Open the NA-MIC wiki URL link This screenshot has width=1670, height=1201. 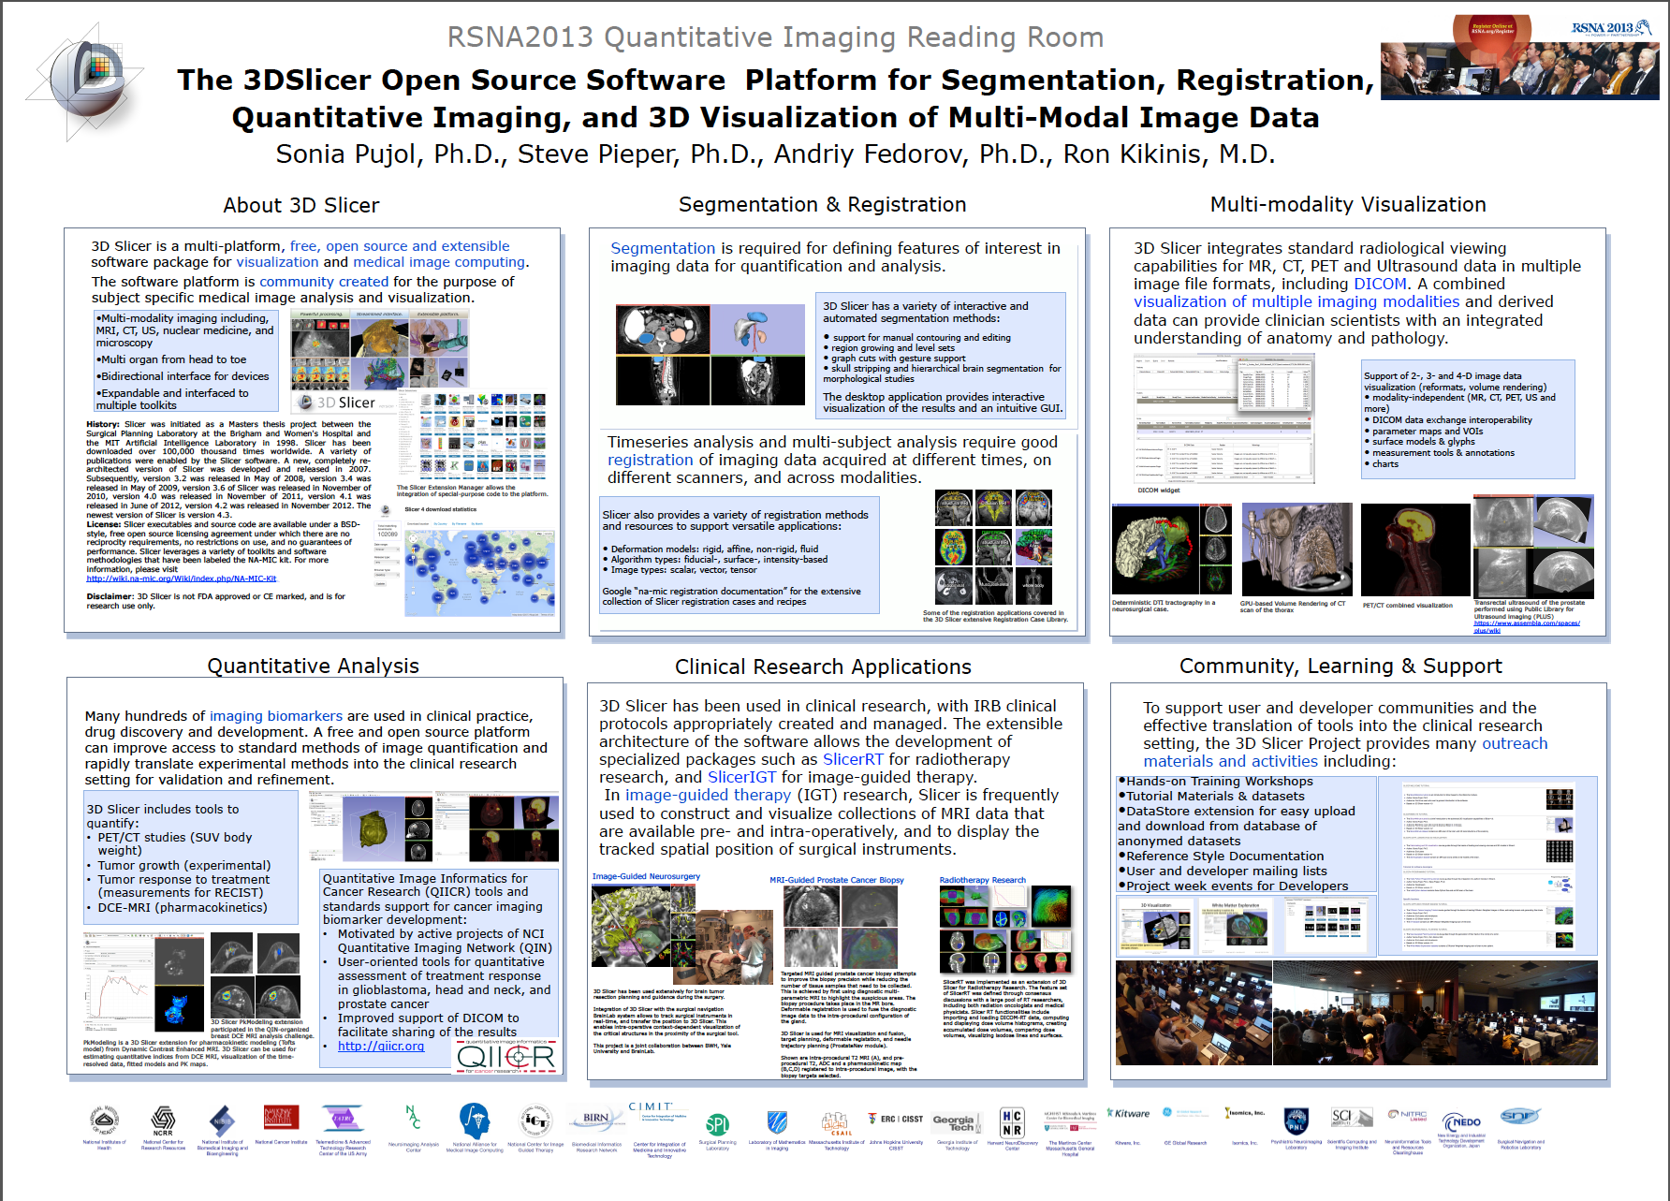[x=181, y=579]
